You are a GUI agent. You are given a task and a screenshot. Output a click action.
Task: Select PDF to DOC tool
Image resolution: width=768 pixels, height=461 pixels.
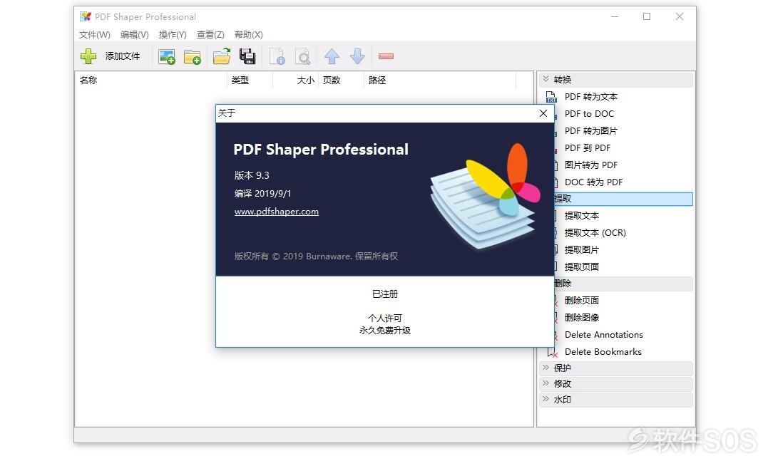point(589,113)
